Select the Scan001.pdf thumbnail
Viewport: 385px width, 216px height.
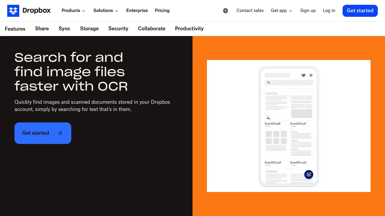tap(276, 106)
